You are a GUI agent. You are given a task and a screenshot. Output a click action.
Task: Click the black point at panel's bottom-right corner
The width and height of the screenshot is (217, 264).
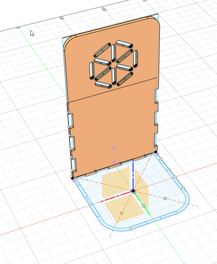pos(155,152)
